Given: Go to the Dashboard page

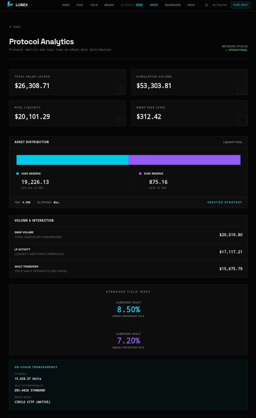Looking at the screenshot, I should pos(173,5).
